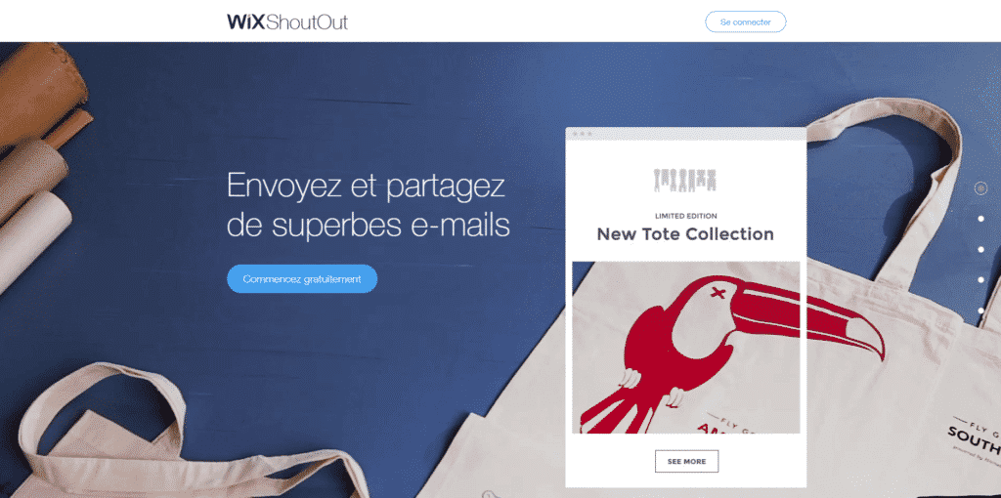Click the SEE MORE button in the email
The width and height of the screenshot is (1001, 498).
(x=686, y=461)
